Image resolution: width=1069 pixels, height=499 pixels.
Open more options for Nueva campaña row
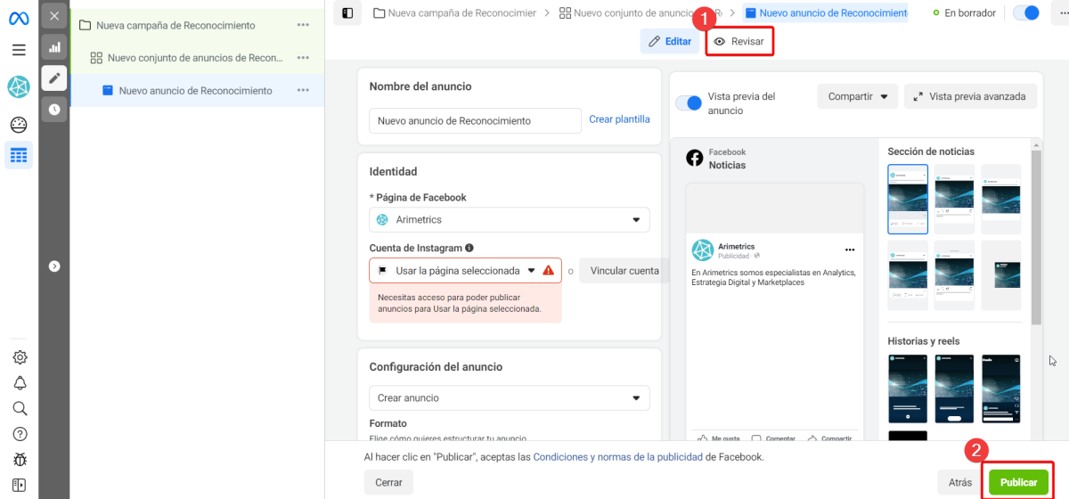303,25
